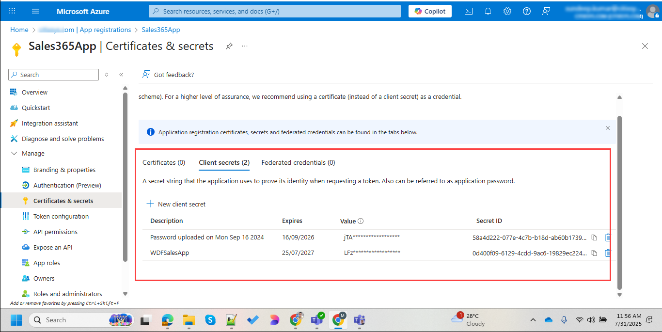662x332 pixels.
Task: Open the more options ellipsis menu
Action: click(245, 46)
